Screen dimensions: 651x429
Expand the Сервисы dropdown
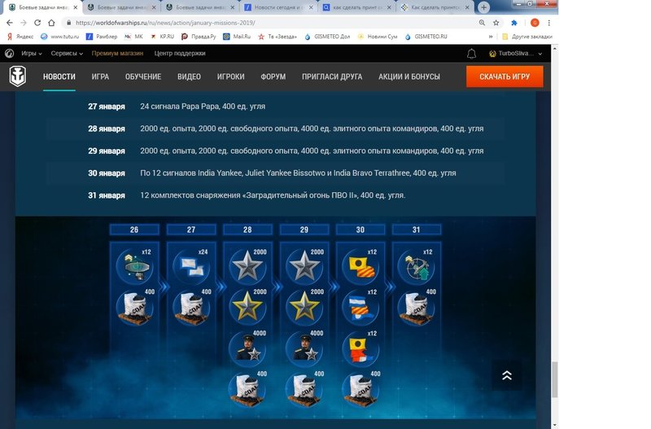(67, 53)
